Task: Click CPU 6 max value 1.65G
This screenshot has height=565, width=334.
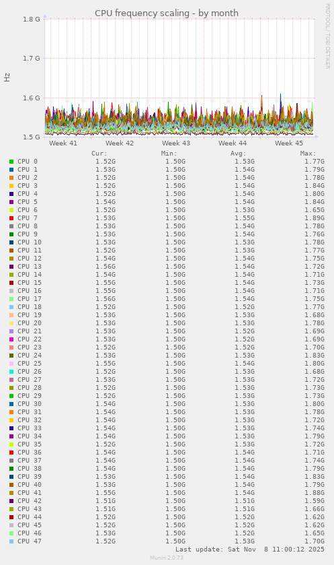Action: [x=315, y=209]
